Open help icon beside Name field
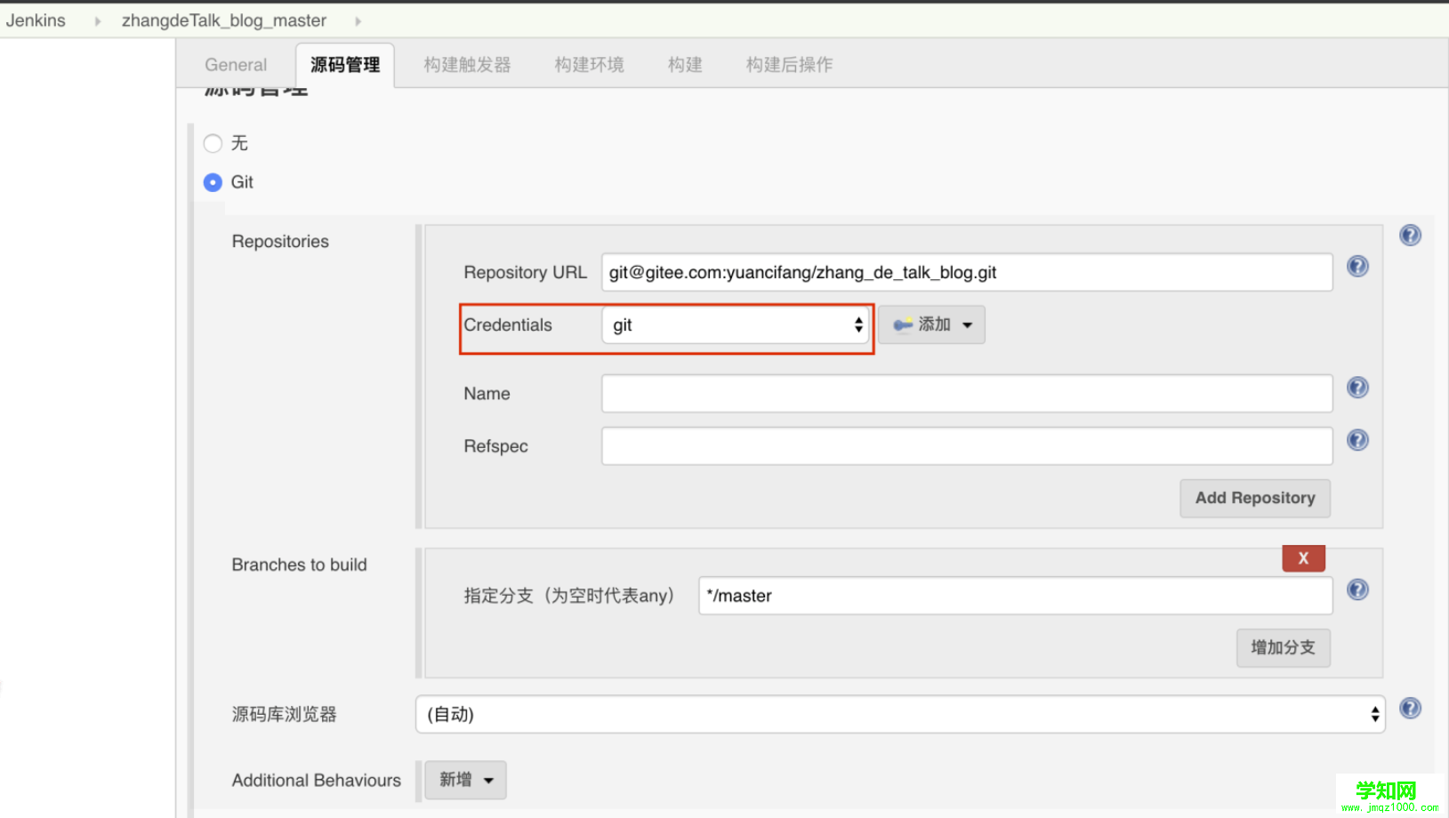 click(x=1357, y=387)
